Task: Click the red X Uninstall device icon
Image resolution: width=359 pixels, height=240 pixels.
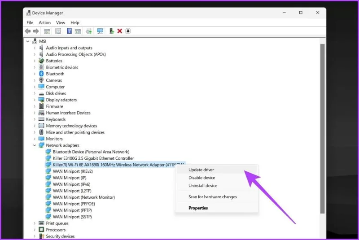Action: 119,31
